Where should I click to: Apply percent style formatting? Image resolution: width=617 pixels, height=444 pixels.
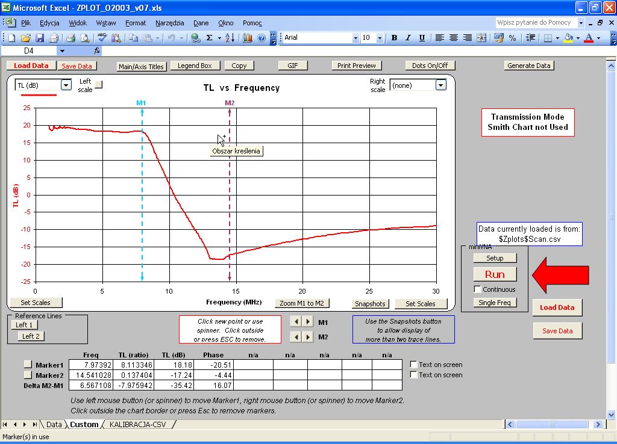point(512,38)
